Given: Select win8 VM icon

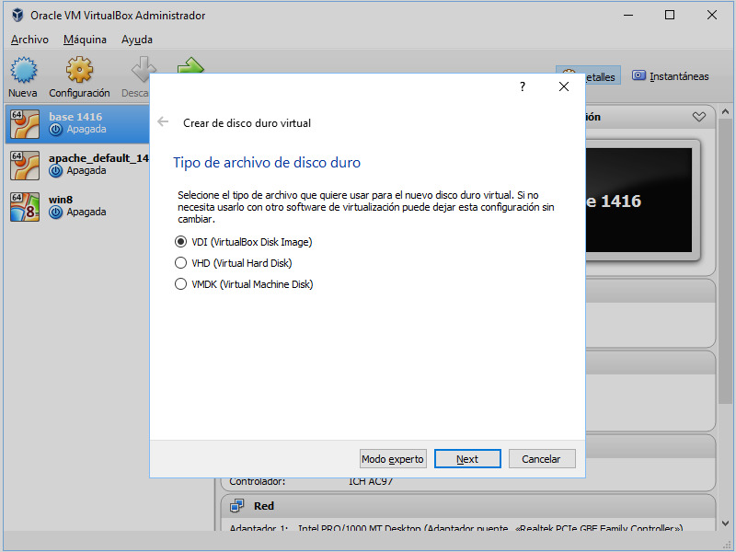Looking at the screenshot, I should coord(25,206).
